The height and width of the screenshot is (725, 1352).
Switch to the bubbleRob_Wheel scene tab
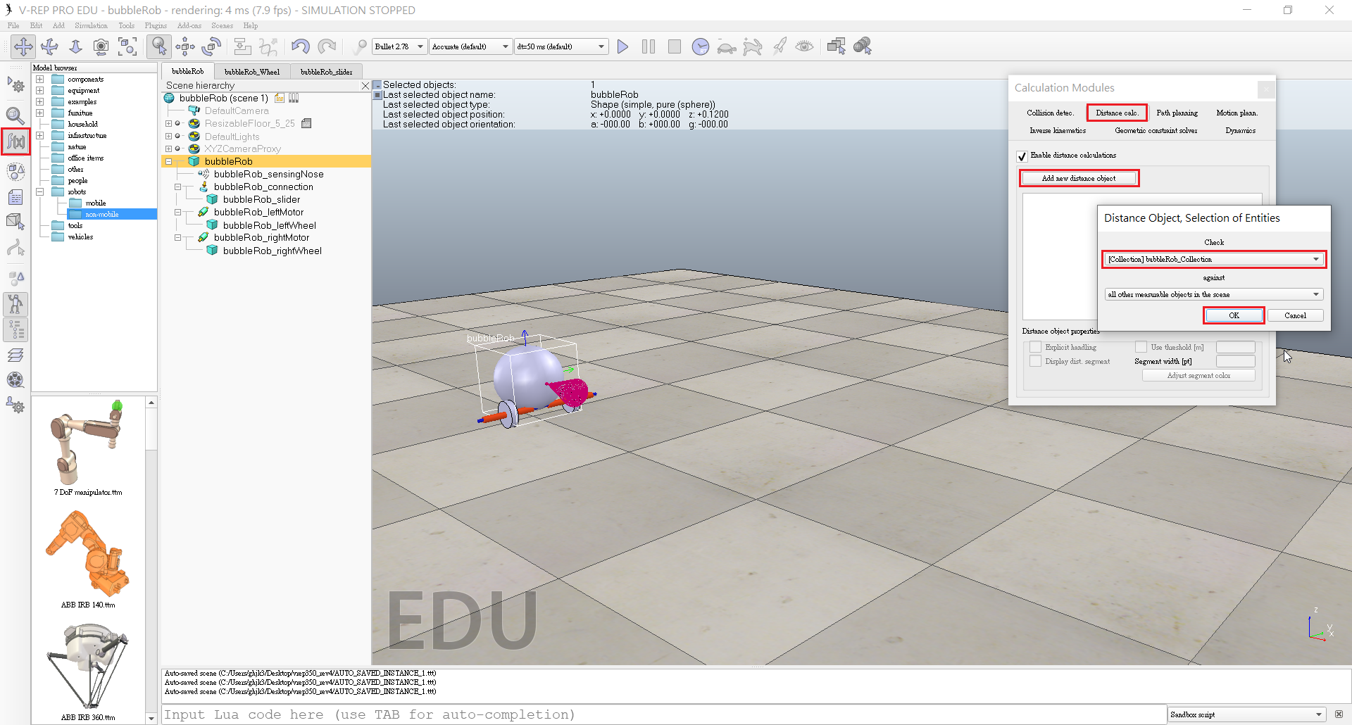point(252,72)
